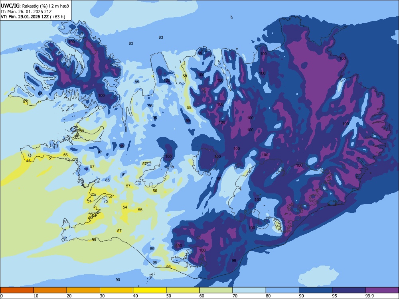Select the light green 60–70 legend swatch
The width and height of the screenshot is (399, 299).
click(x=216, y=290)
